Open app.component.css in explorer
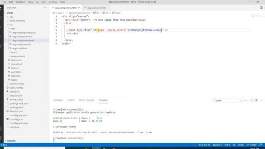The image size is (265, 149). point(22,36)
